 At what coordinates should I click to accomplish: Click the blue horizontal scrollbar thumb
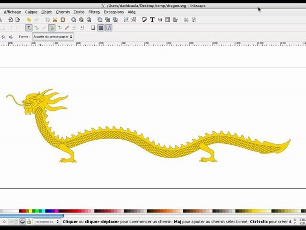pyautogui.click(x=32, y=216)
